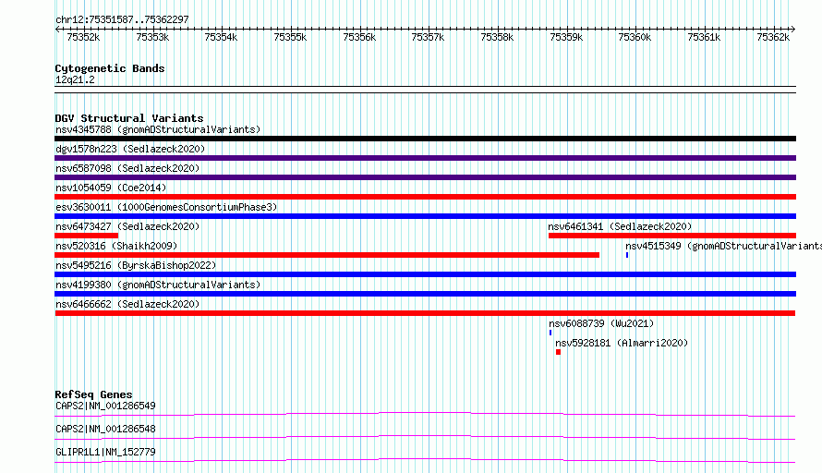Viewport: 822px width, 473px height.
Task: Click the chr12:75351587..75362297 coordinate label
Action: [122, 19]
